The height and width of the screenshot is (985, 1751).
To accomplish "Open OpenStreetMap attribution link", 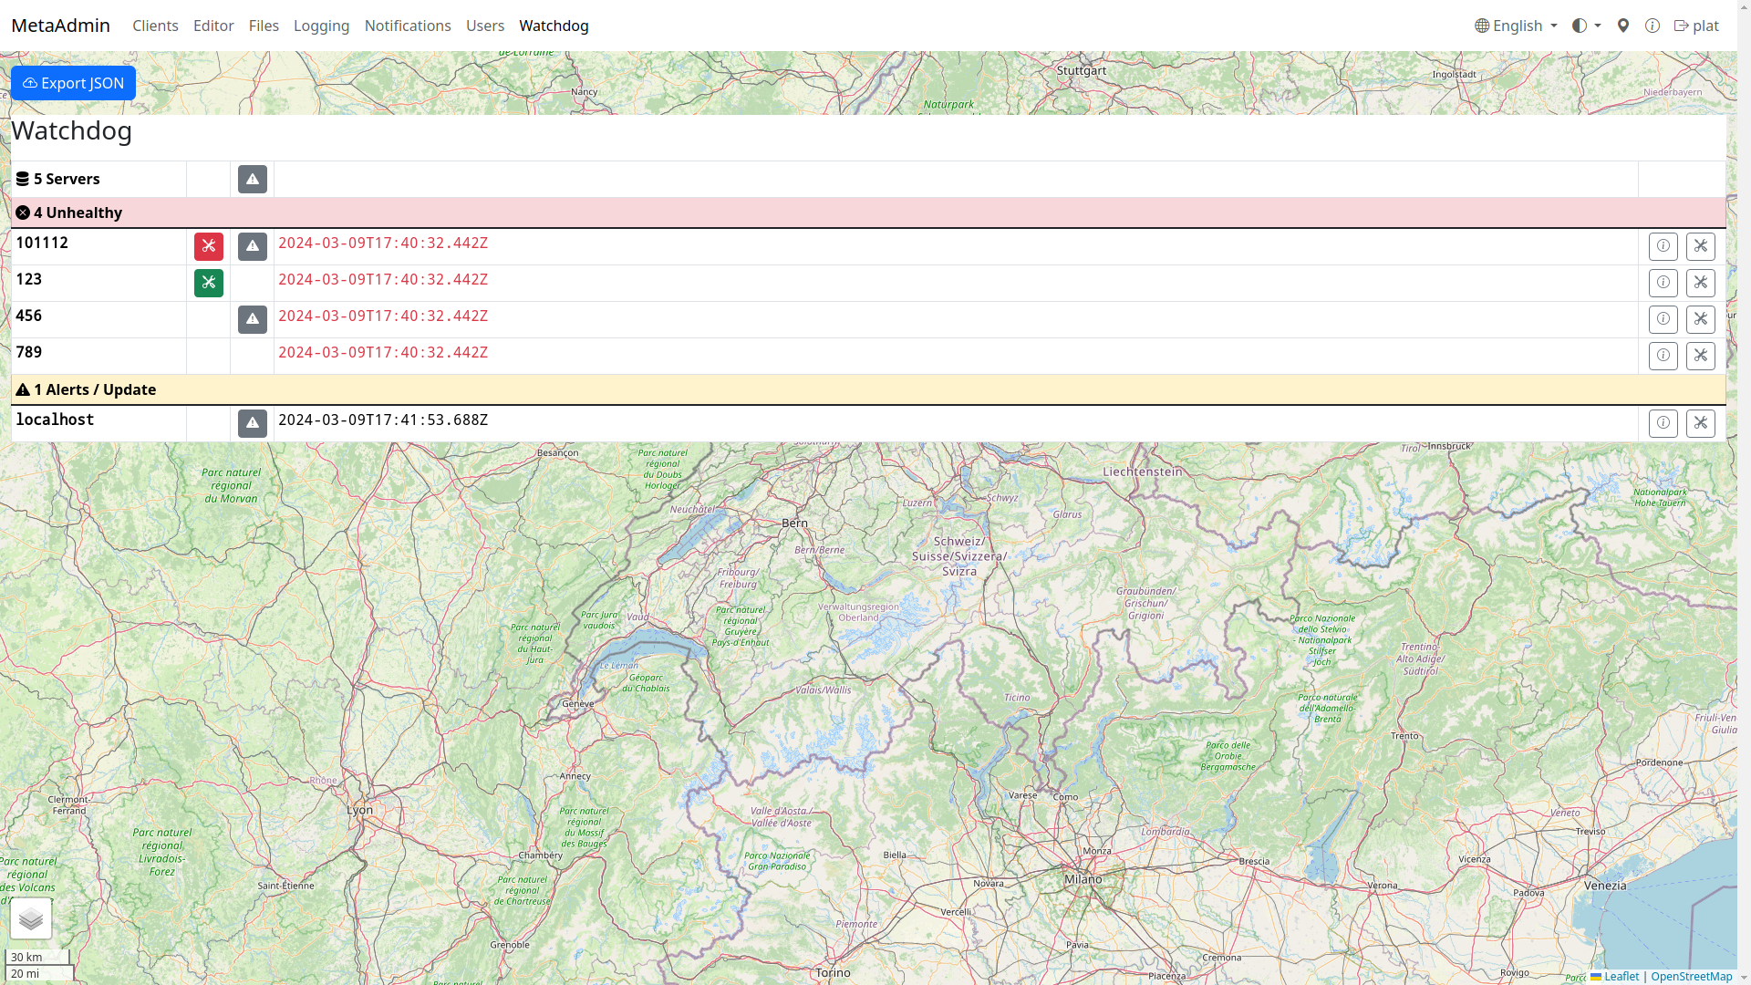I will (x=1691, y=976).
